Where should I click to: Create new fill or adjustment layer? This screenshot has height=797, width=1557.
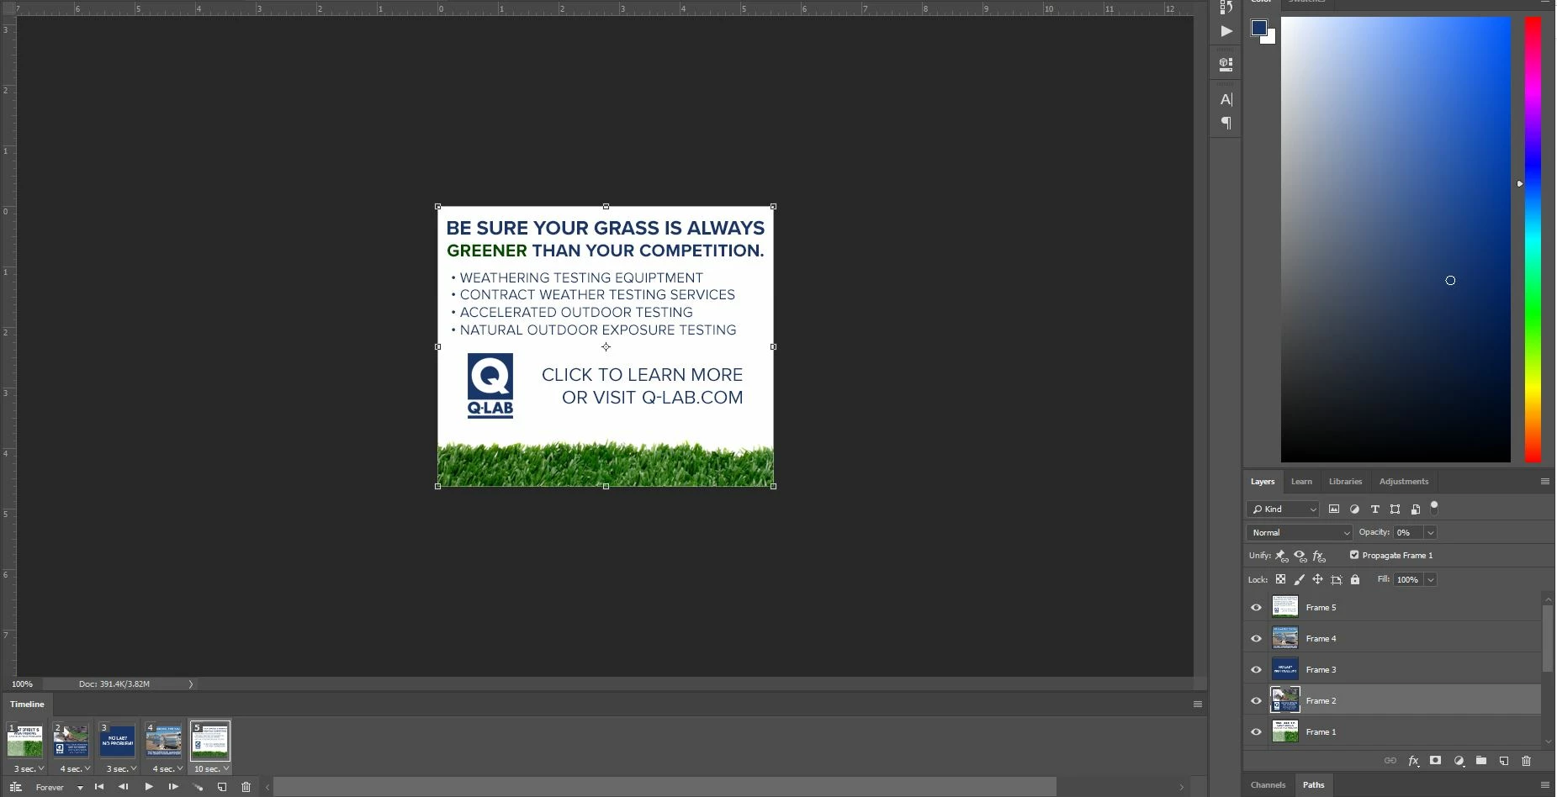pyautogui.click(x=1459, y=761)
